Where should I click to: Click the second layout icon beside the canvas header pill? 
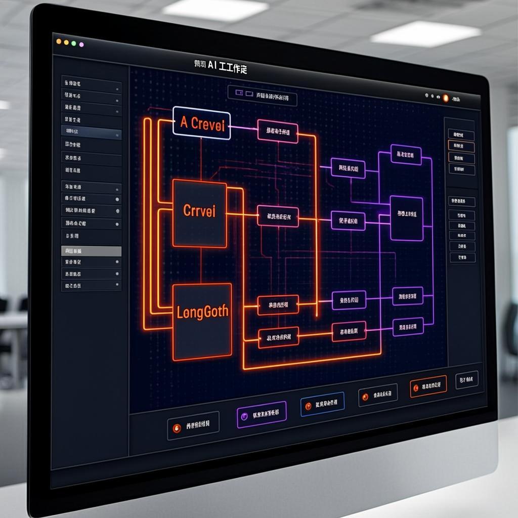[248, 93]
